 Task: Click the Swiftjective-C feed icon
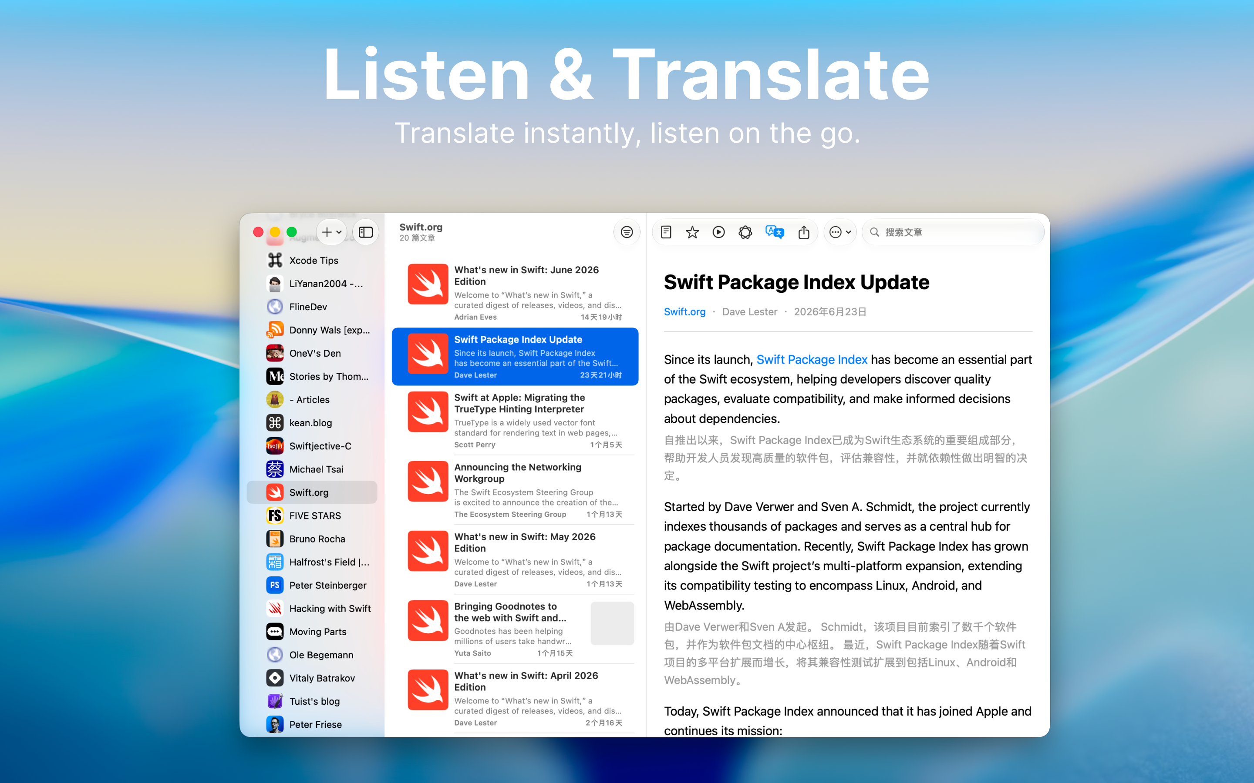pyautogui.click(x=275, y=446)
